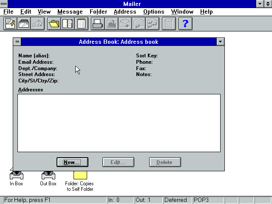The width and height of the screenshot is (272, 204).
Task: Click the 'Email Address:' label
Action: (x=36, y=62)
